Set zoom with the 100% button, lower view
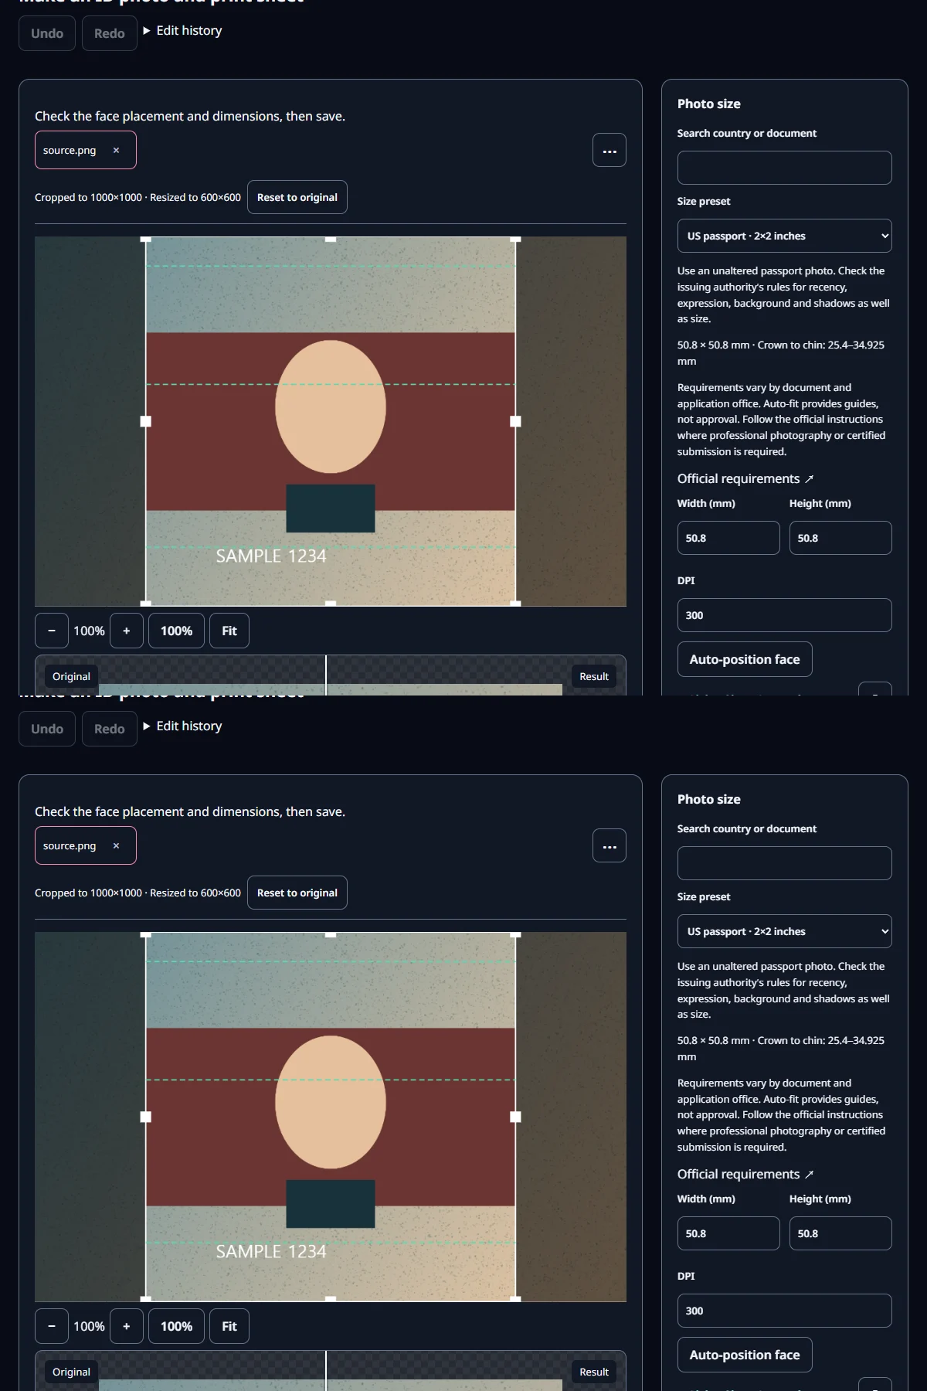 tap(176, 1326)
